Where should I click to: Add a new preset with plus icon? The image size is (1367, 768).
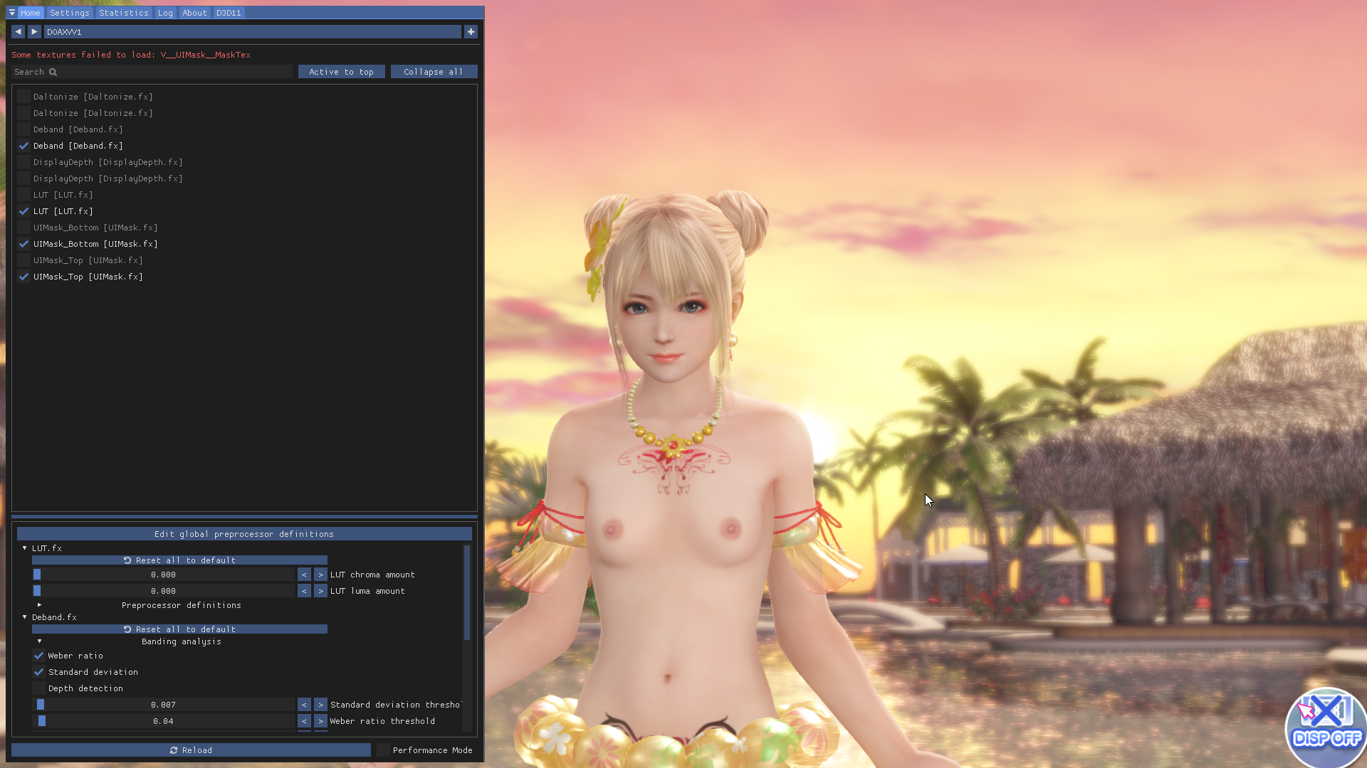471,32
